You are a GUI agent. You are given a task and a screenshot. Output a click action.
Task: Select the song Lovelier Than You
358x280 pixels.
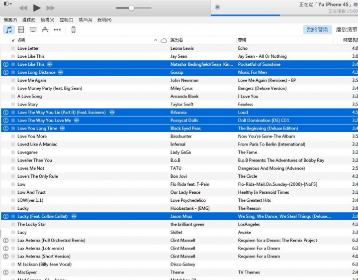click(x=35, y=160)
